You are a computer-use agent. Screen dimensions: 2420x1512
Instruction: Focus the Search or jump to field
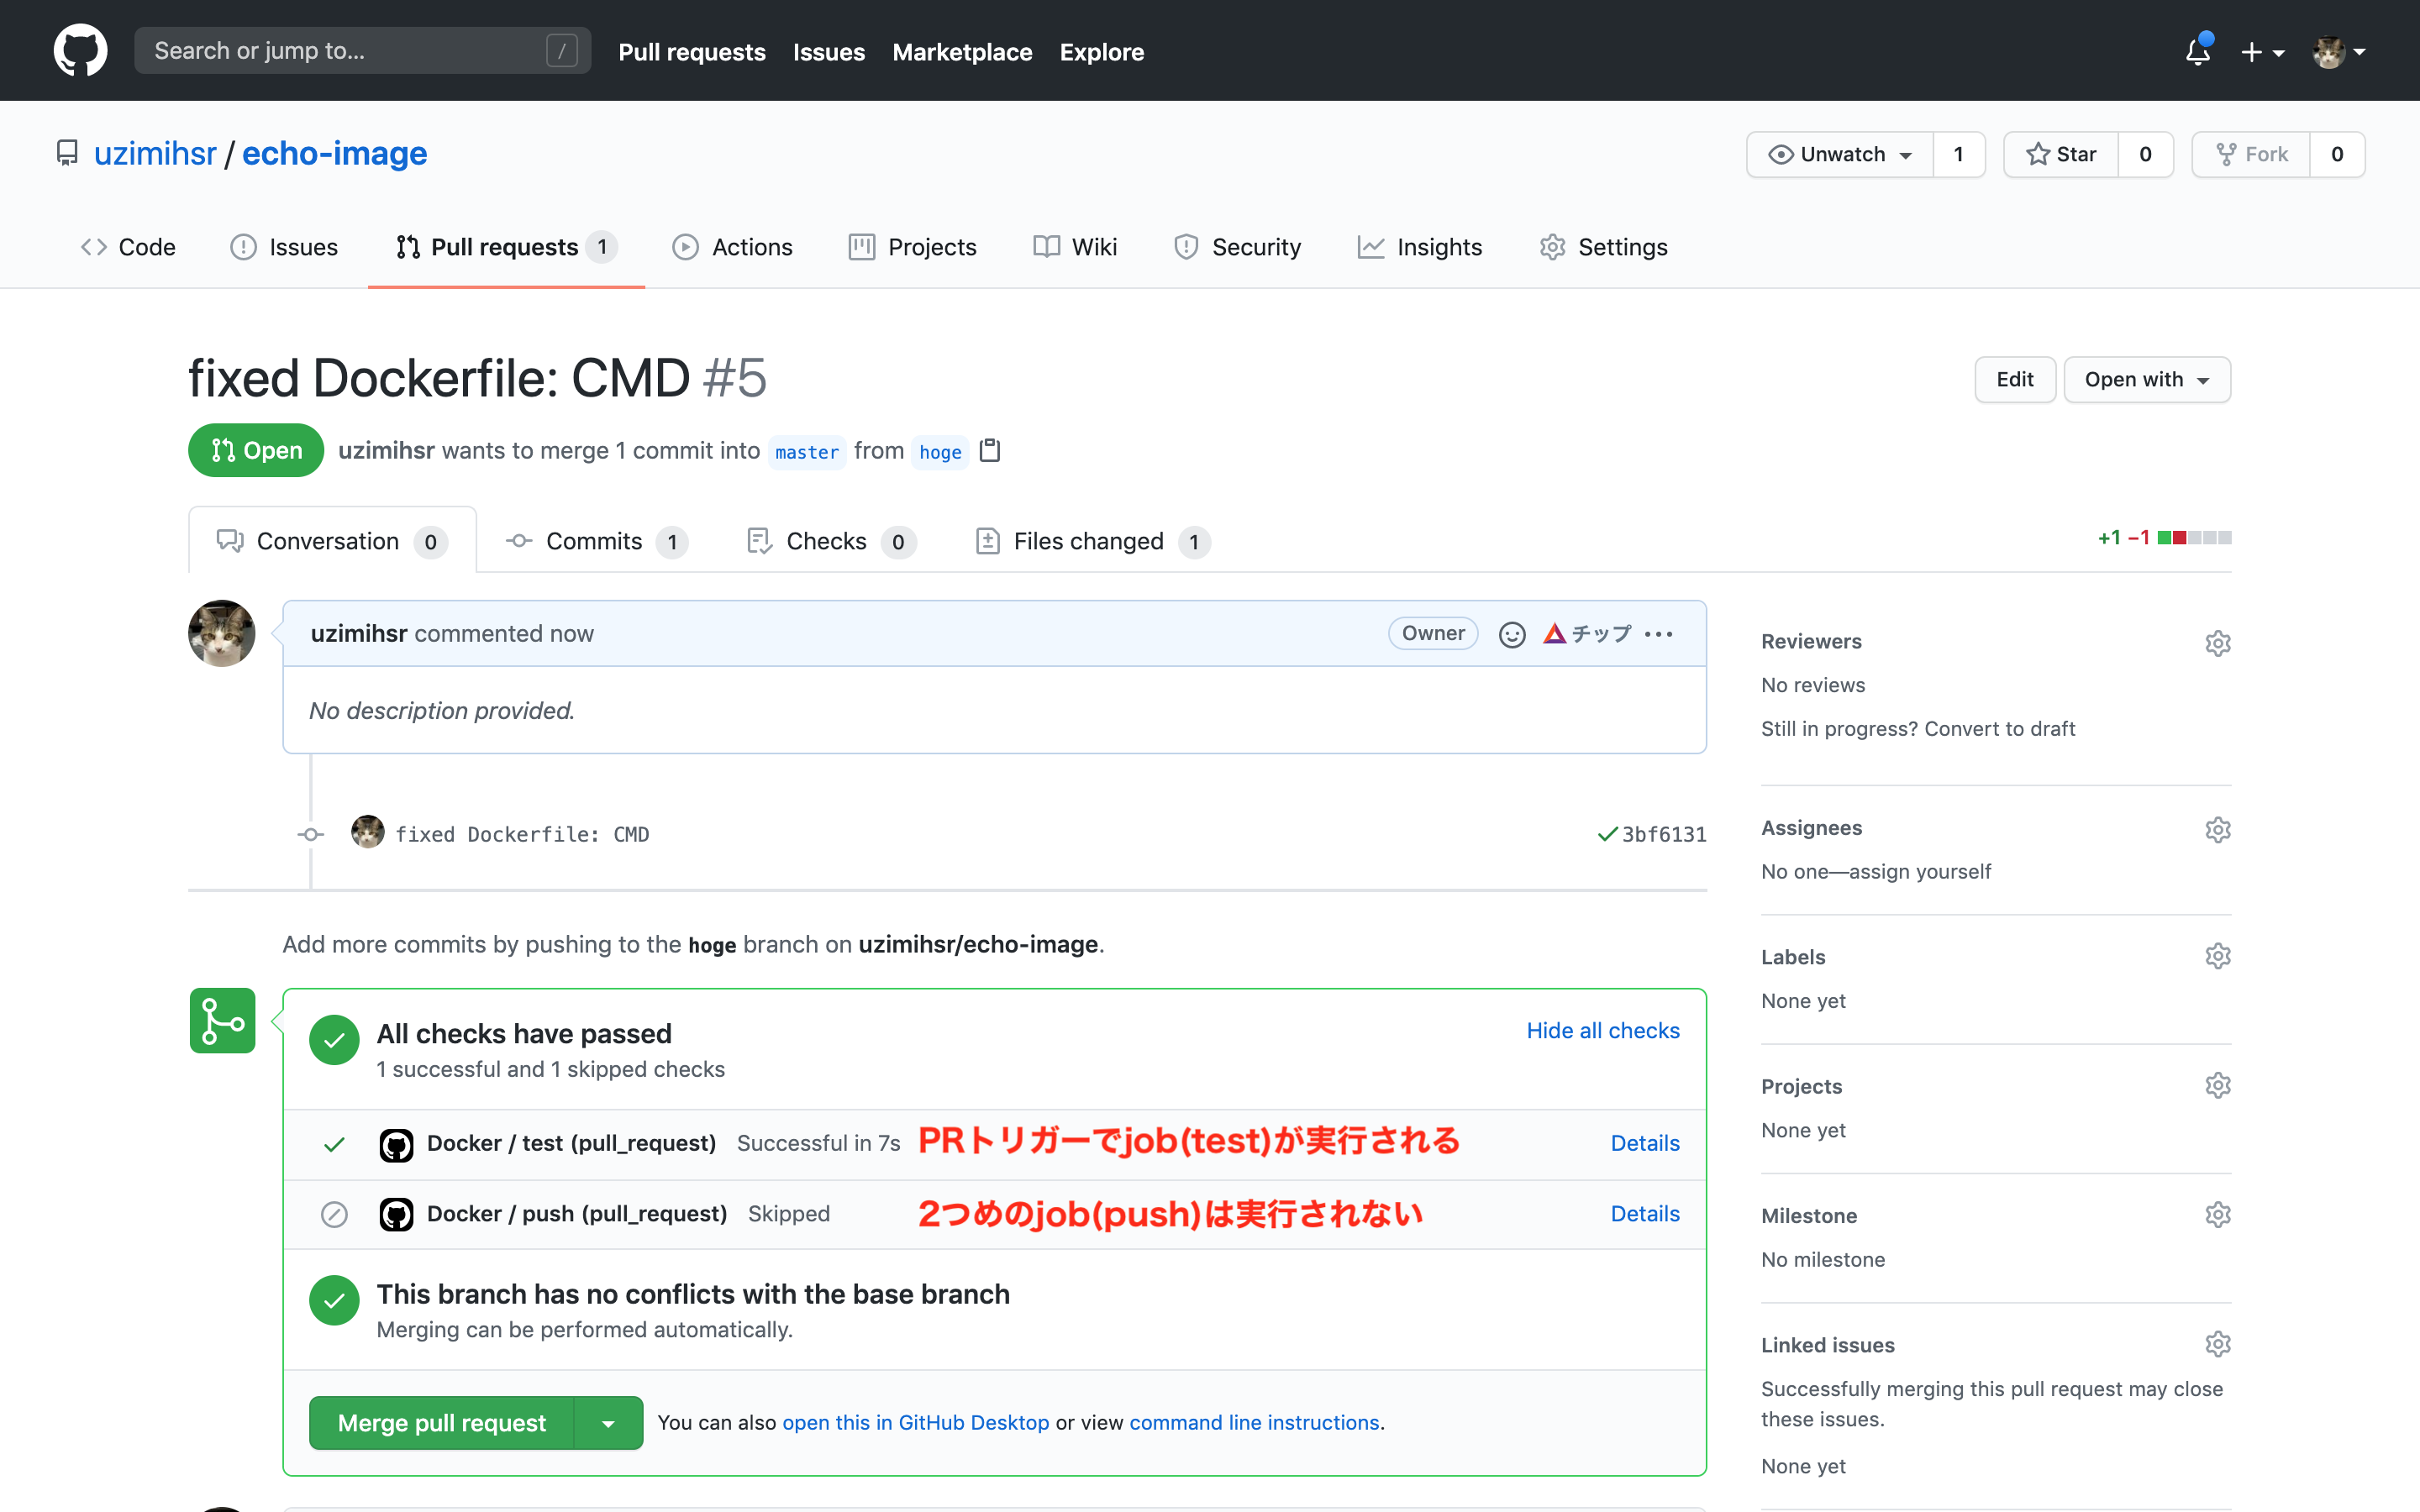pos(363,50)
